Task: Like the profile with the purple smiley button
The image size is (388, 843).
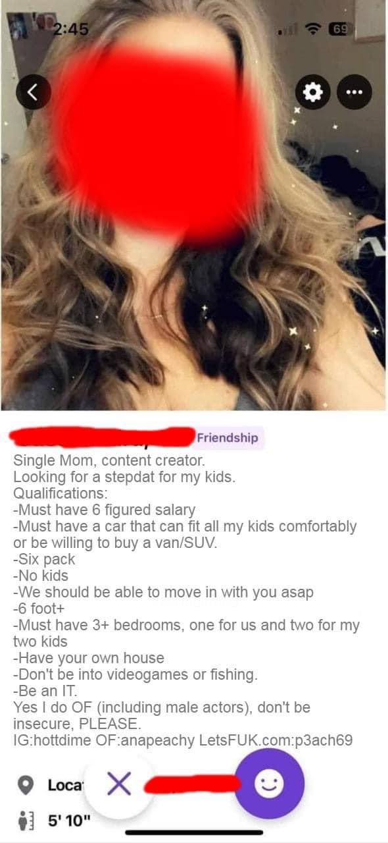Action: pyautogui.click(x=270, y=784)
